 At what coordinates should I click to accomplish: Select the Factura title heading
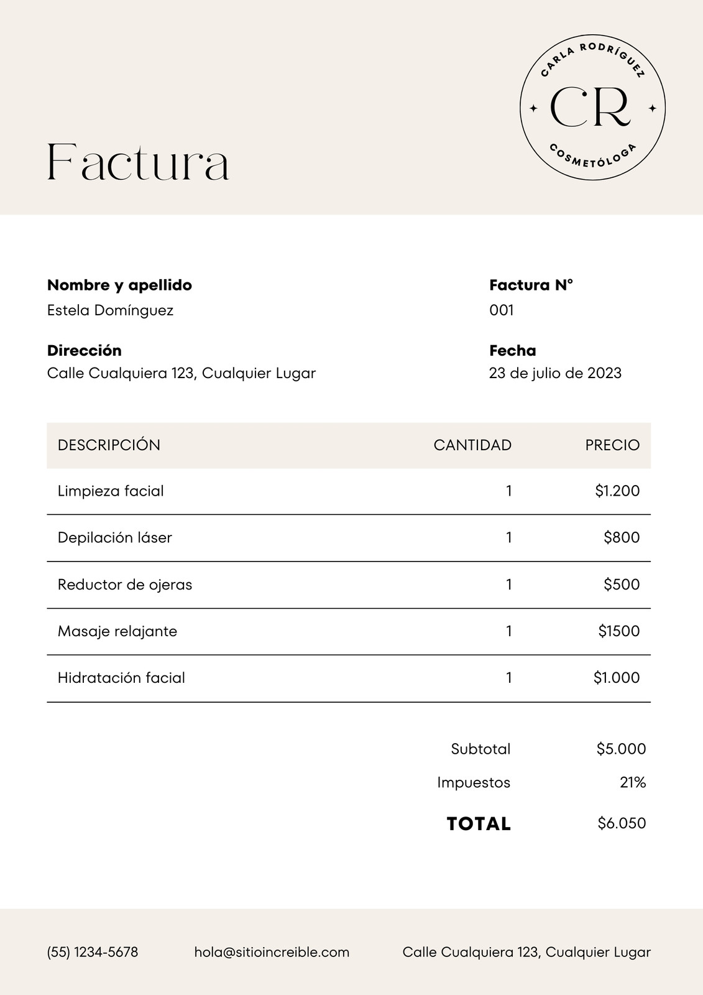pos(138,163)
